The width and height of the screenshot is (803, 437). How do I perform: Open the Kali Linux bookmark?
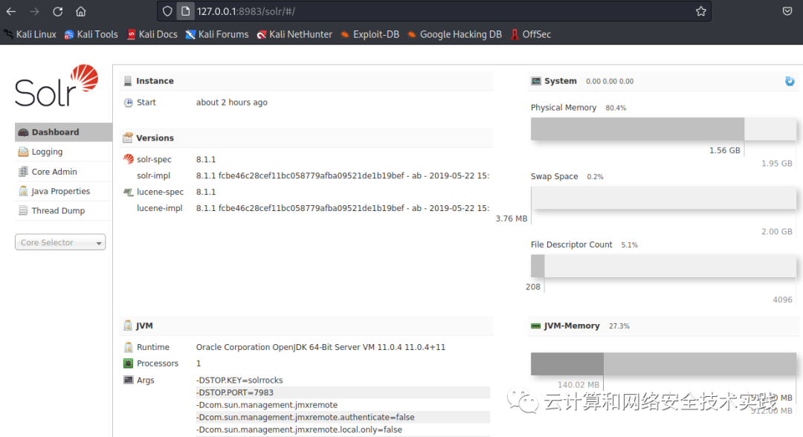click(30, 34)
